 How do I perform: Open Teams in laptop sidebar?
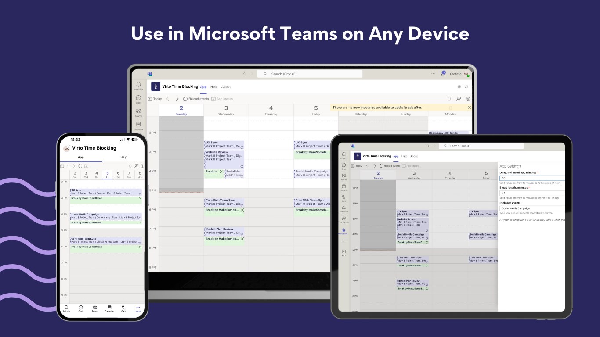pyautogui.click(x=138, y=113)
